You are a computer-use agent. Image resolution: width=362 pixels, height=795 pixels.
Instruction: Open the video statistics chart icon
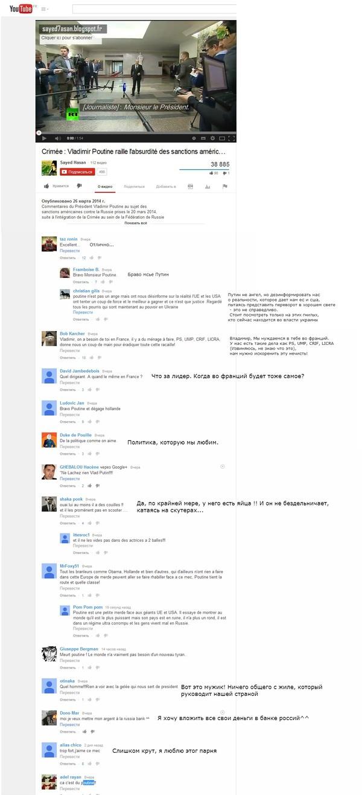click(x=208, y=187)
